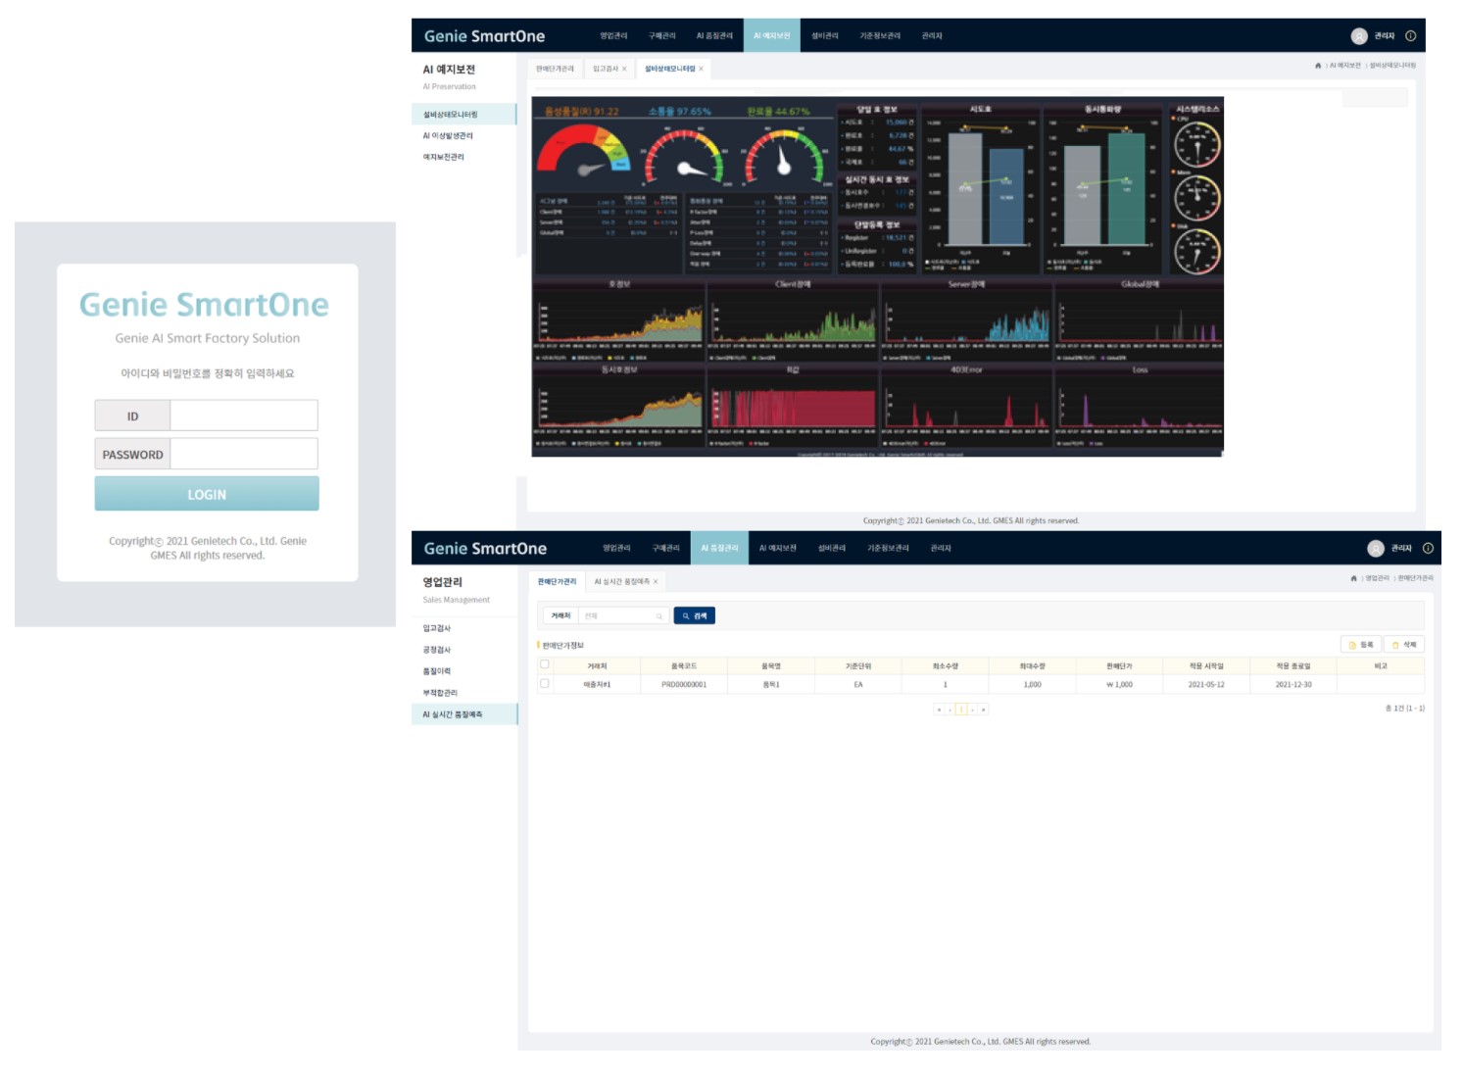1462x1077 pixels.
Task: Click magnifier icon inside 거래처 field
Action: [x=659, y=615]
